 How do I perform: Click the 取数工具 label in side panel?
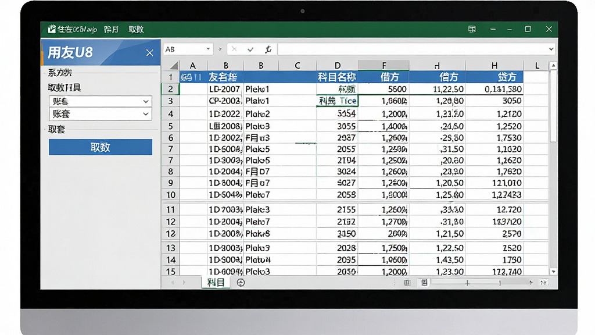pyautogui.click(x=64, y=88)
